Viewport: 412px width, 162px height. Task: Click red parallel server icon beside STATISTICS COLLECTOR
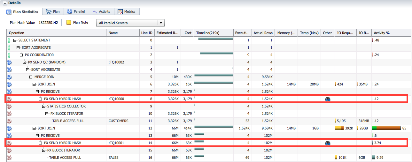tap(9, 107)
